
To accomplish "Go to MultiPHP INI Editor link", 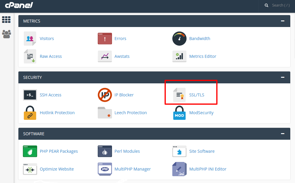I will click(x=208, y=169).
